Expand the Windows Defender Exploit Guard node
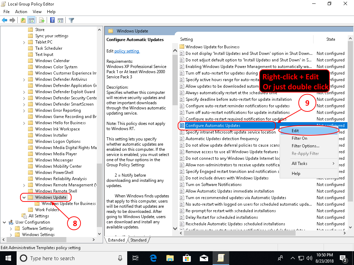The width and height of the screenshot is (354, 265). (x=24, y=92)
